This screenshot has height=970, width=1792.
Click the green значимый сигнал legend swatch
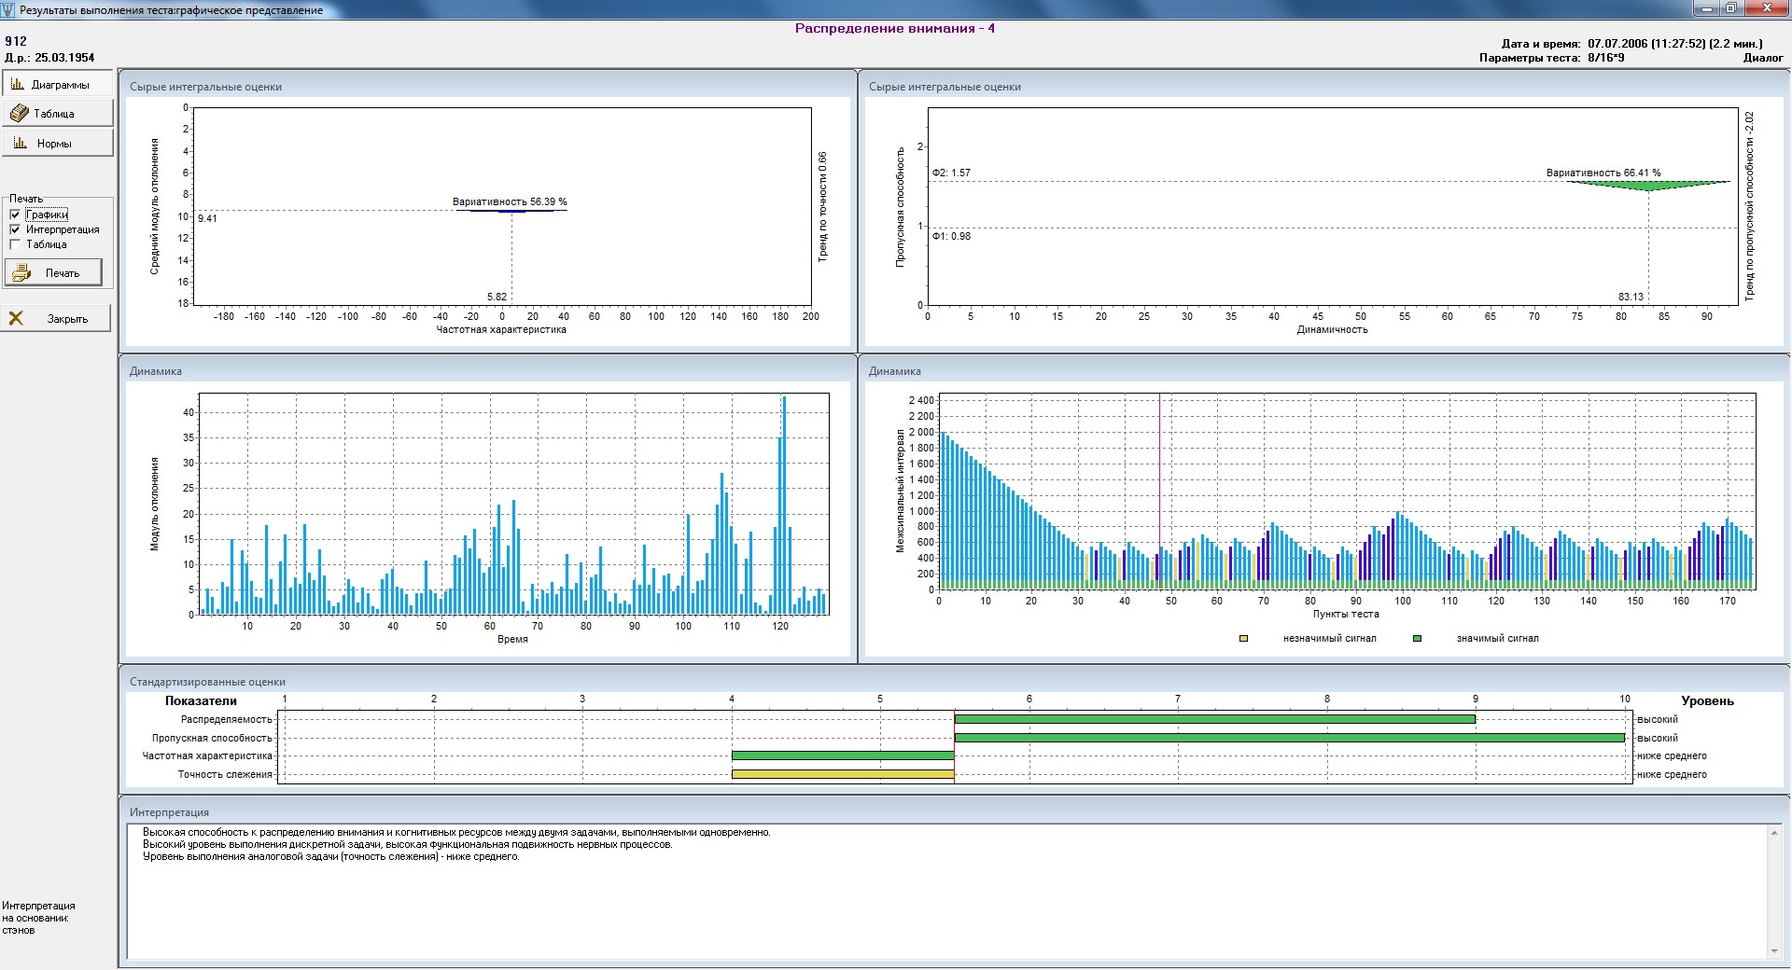tap(1417, 639)
